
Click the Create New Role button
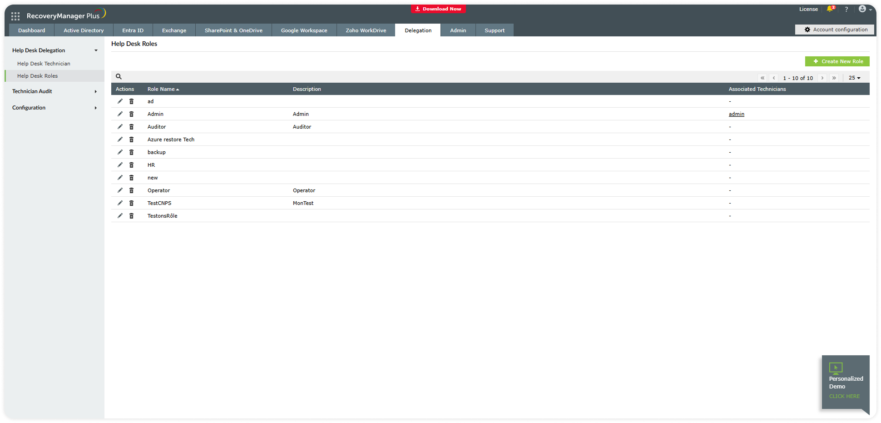tap(837, 61)
